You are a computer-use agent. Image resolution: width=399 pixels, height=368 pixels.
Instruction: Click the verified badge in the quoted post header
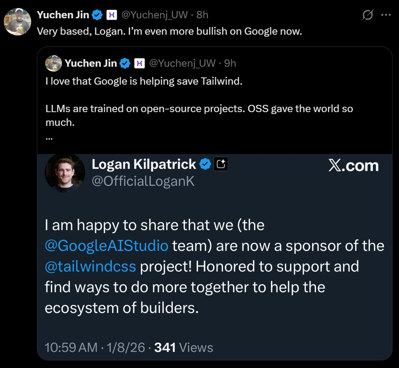coord(126,63)
